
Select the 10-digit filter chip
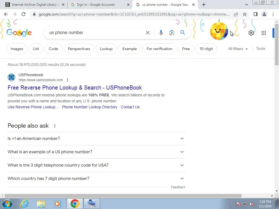pyautogui.click(x=206, y=49)
